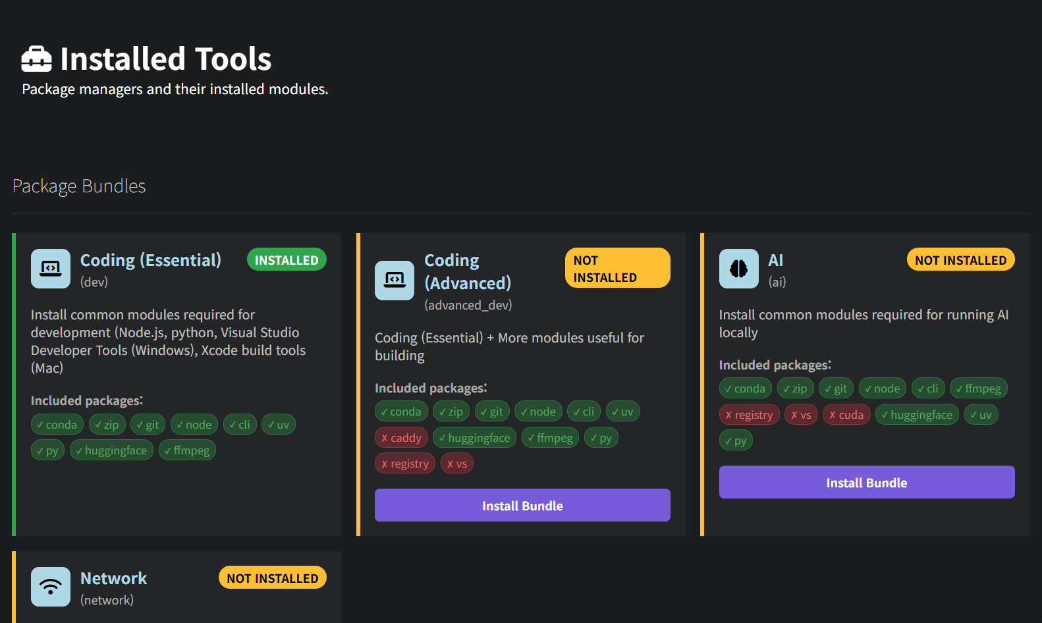Select py tag in AI bundle
The image size is (1042, 623).
coord(736,441)
